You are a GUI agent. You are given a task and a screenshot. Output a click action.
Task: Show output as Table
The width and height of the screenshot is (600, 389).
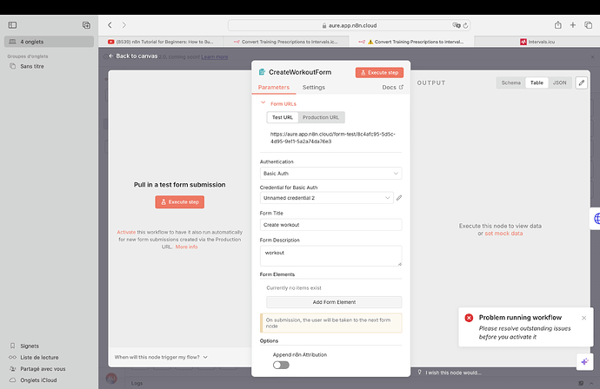(537, 82)
